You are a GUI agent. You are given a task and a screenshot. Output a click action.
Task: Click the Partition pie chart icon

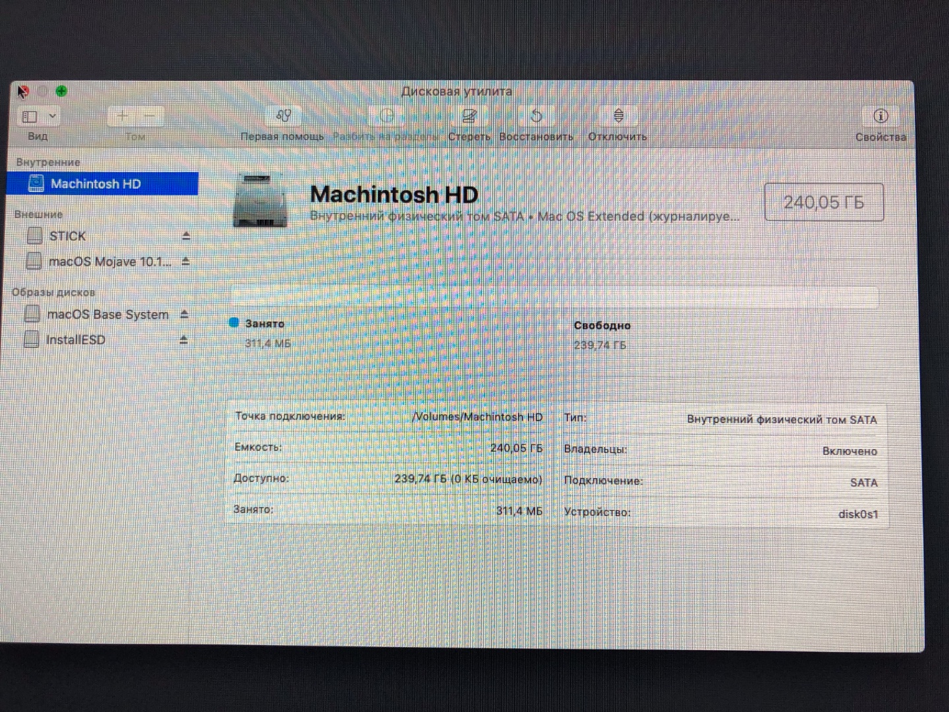(386, 116)
